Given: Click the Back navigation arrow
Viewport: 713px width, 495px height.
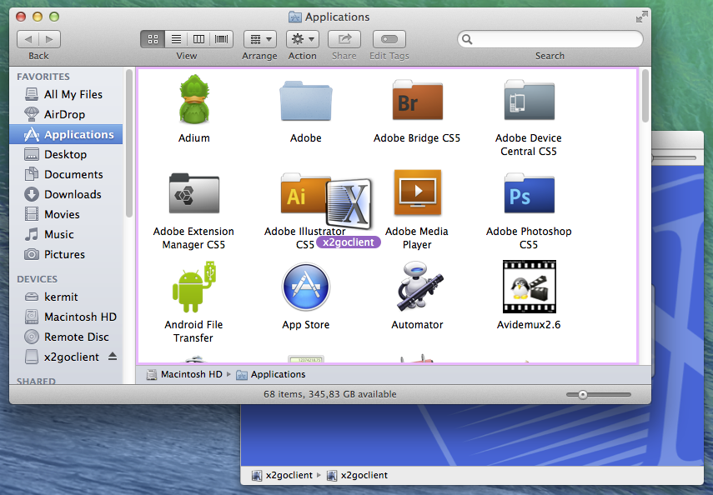Looking at the screenshot, I should coord(28,39).
